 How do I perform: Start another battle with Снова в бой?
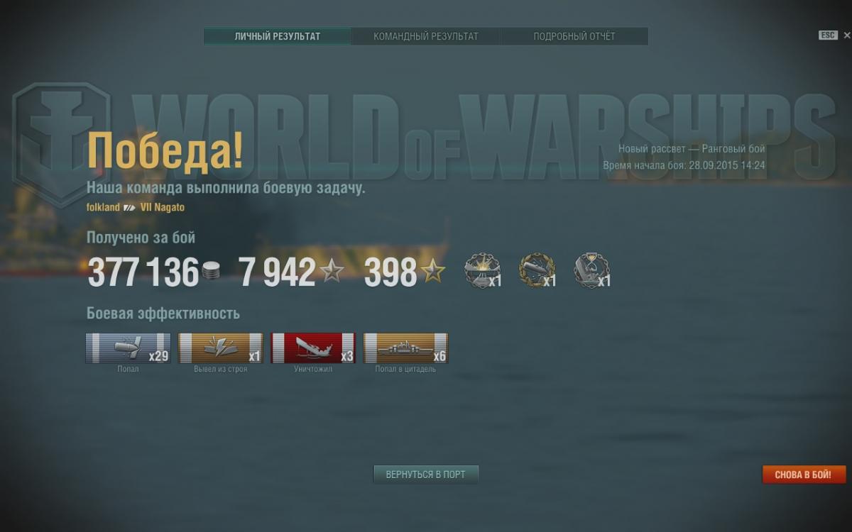(x=804, y=475)
